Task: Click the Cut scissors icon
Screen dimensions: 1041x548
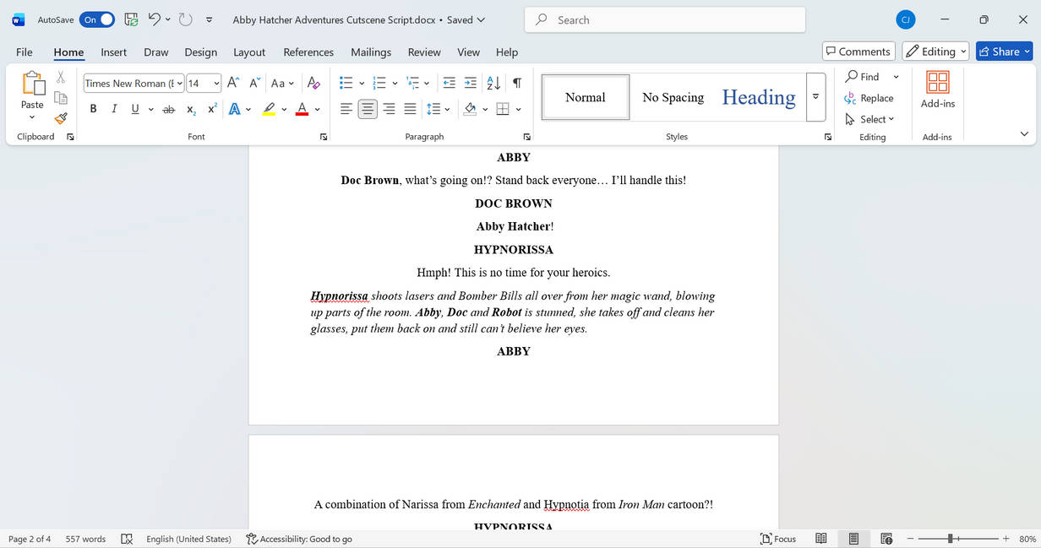Action: [61, 77]
